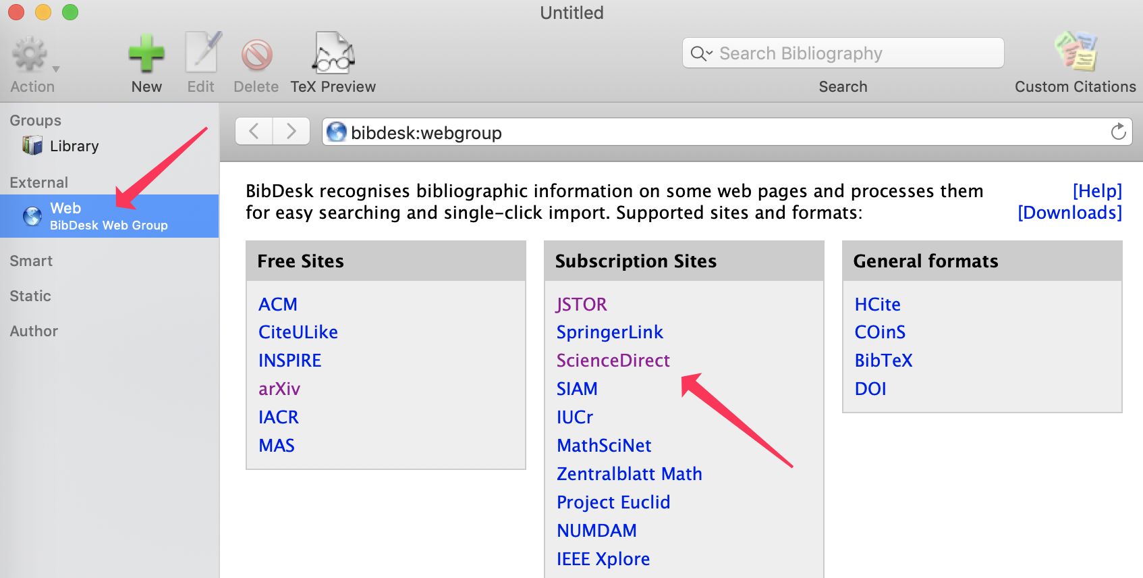
Task: Open the ACM link
Action: tap(278, 305)
